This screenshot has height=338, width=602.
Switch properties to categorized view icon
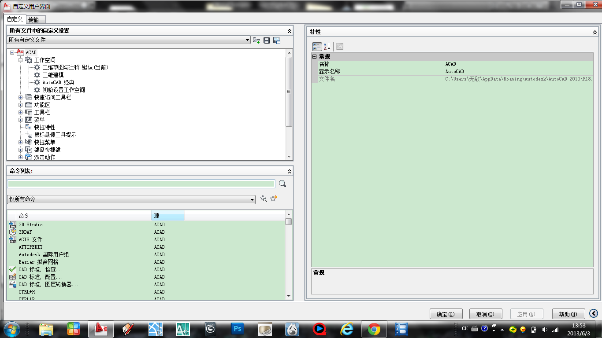317,46
